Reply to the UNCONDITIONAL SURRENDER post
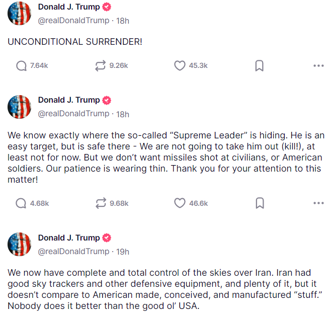 pos(21,66)
